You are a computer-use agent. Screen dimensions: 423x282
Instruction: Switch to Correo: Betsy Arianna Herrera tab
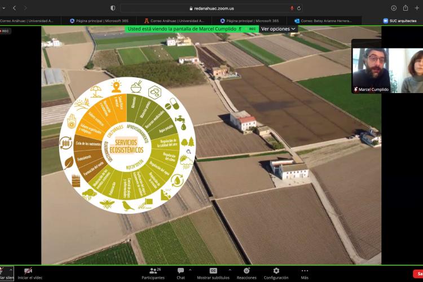pos(324,21)
